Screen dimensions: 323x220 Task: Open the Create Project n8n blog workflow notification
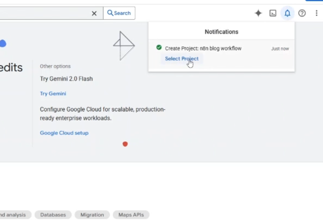[203, 49]
